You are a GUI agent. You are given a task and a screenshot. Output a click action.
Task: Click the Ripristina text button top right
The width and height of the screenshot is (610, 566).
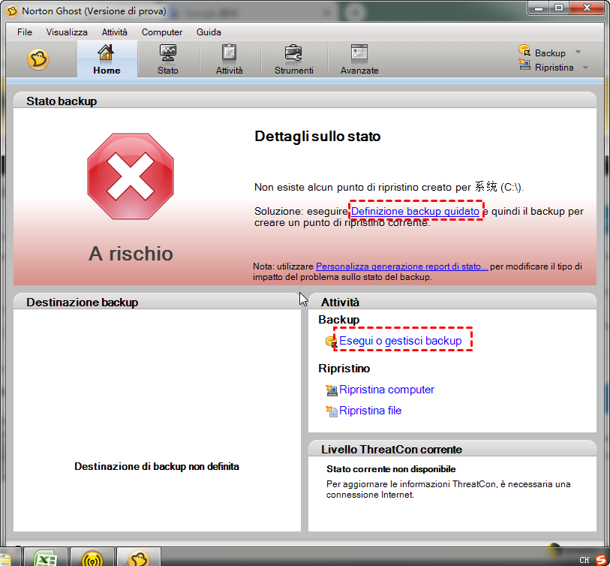tap(554, 68)
